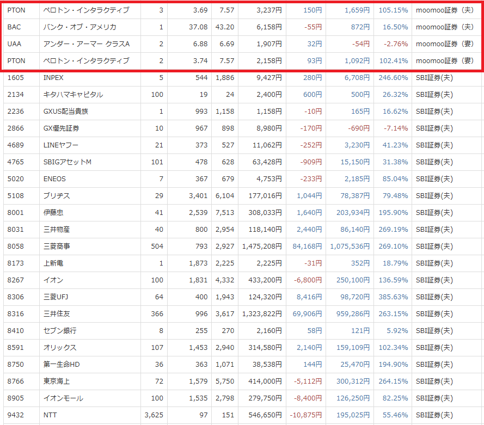Viewport: 484px width, 425px height.
Task: Click moomoo証券(妻) in UAA row
Action: coord(445,44)
